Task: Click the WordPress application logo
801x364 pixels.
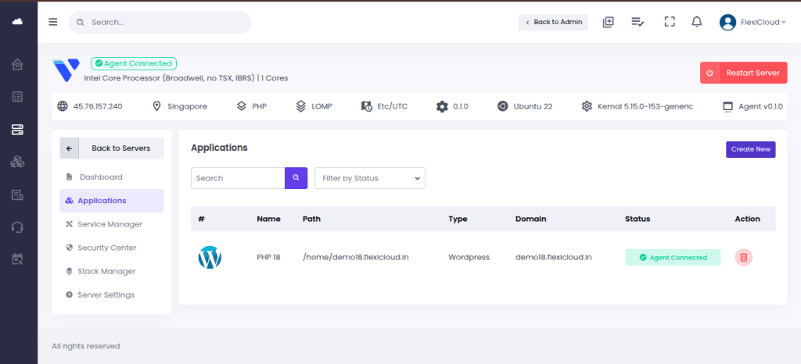Action: pos(210,257)
